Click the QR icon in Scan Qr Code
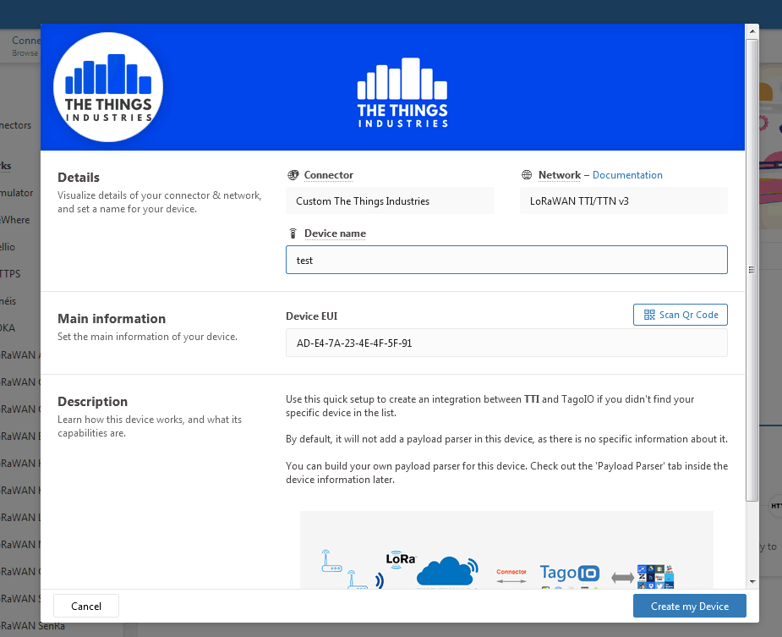Image resolution: width=782 pixels, height=637 pixels. point(649,315)
